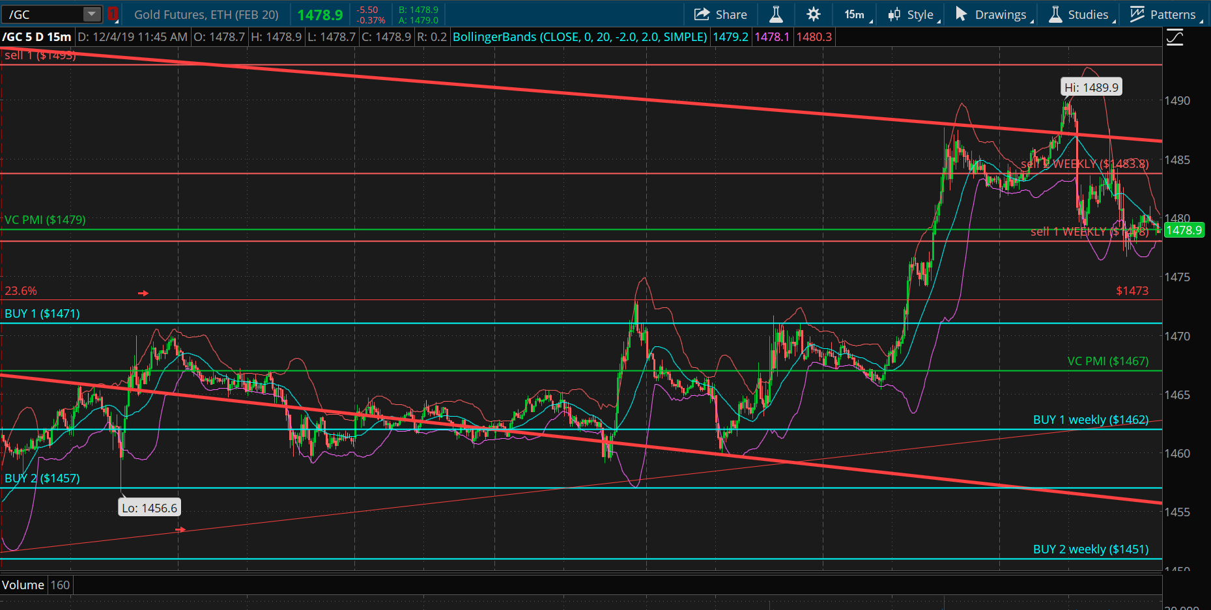Click the Studies beaker icon

coord(1053,14)
